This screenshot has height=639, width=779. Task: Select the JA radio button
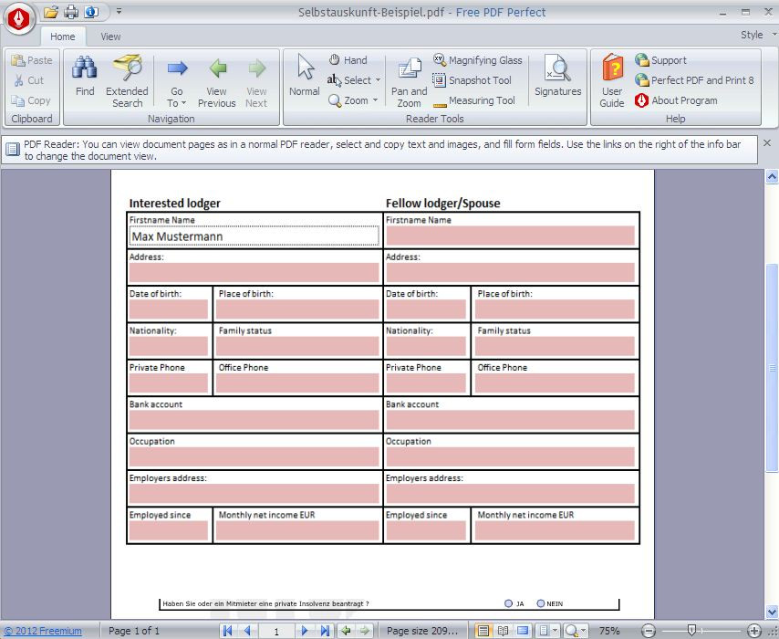(x=508, y=603)
